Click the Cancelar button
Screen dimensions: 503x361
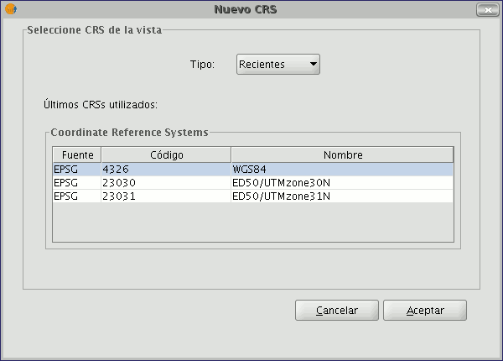pyautogui.click(x=337, y=311)
